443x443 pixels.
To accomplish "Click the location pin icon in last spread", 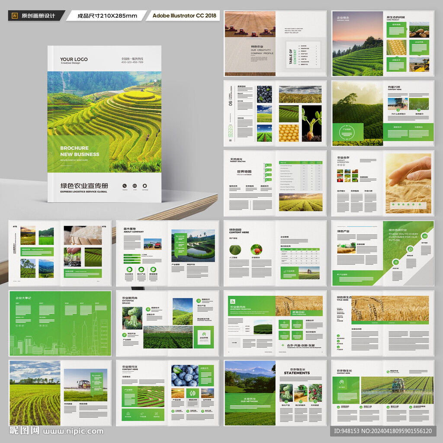I will pyautogui.click(x=342, y=382).
